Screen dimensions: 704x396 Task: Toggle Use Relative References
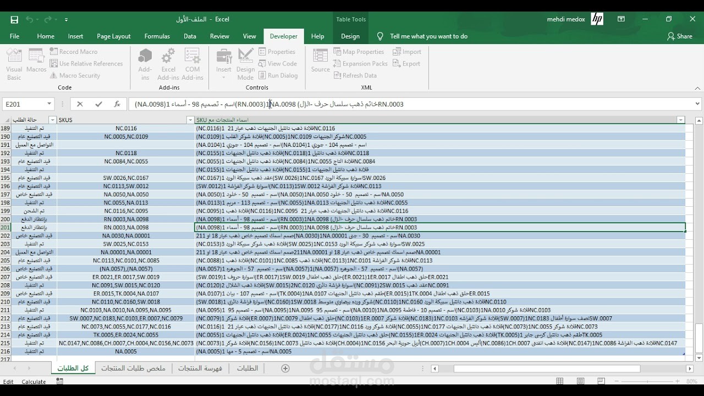click(86, 64)
